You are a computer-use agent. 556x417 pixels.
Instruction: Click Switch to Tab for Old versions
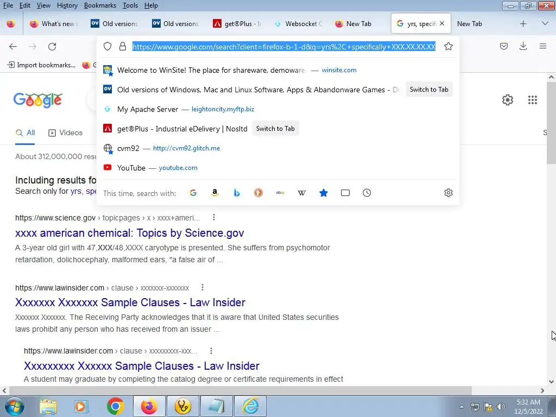coord(429,90)
